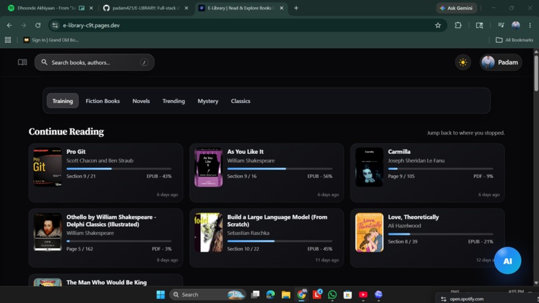Toggle light theme with the sun icon

463,62
